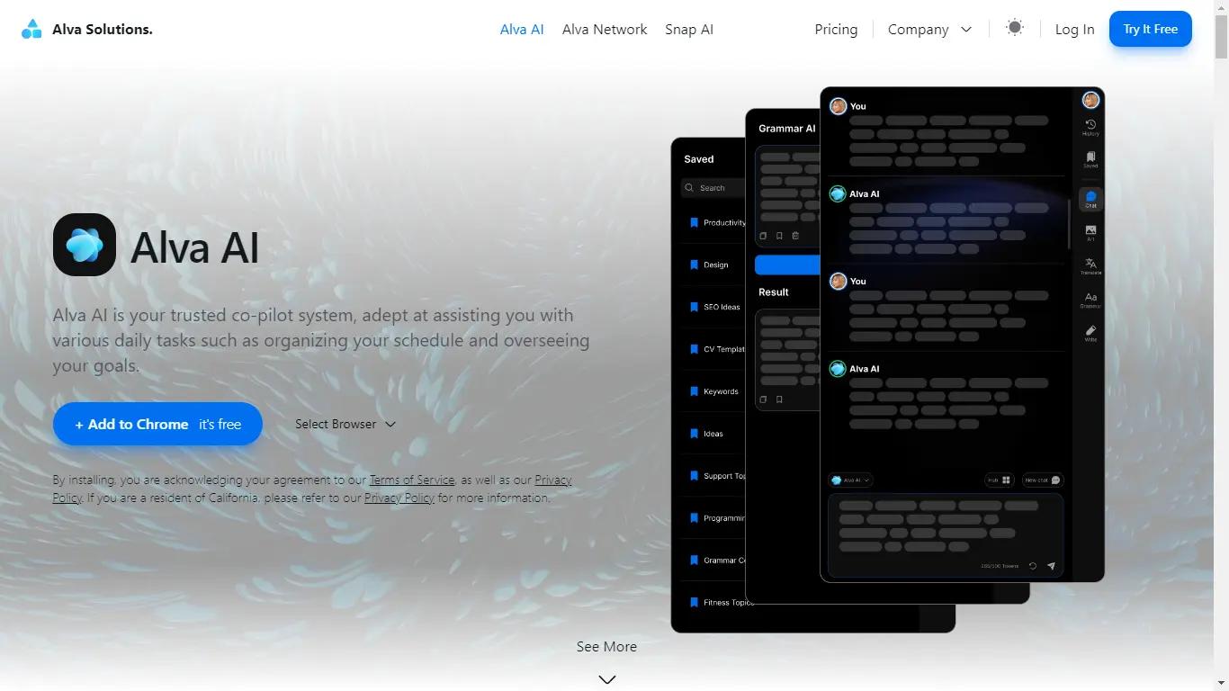This screenshot has width=1229, height=691.
Task: Click the See More text
Action: click(606, 646)
